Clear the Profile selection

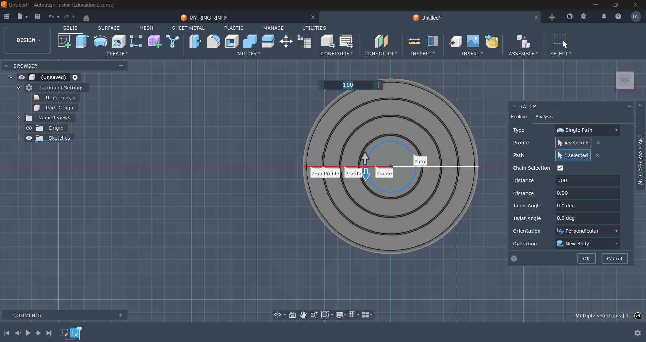pos(598,143)
